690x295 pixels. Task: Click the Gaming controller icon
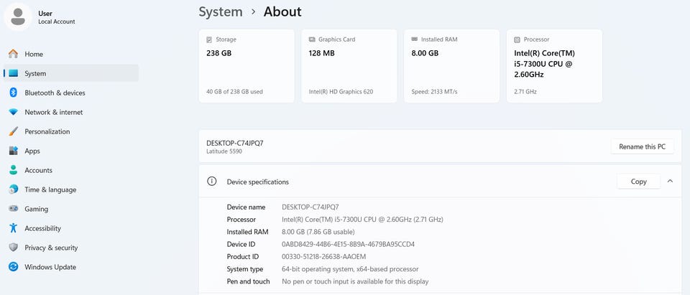point(13,209)
